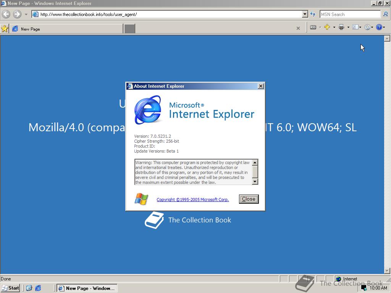Click the yellow plus Add Favorites icon
Screen dimensions: 391x293
coord(327,27)
